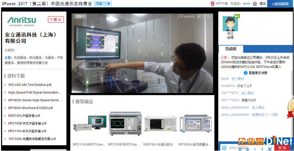Click the 发送 send button
Viewport: 294px width, 151px height.
(x=282, y=147)
